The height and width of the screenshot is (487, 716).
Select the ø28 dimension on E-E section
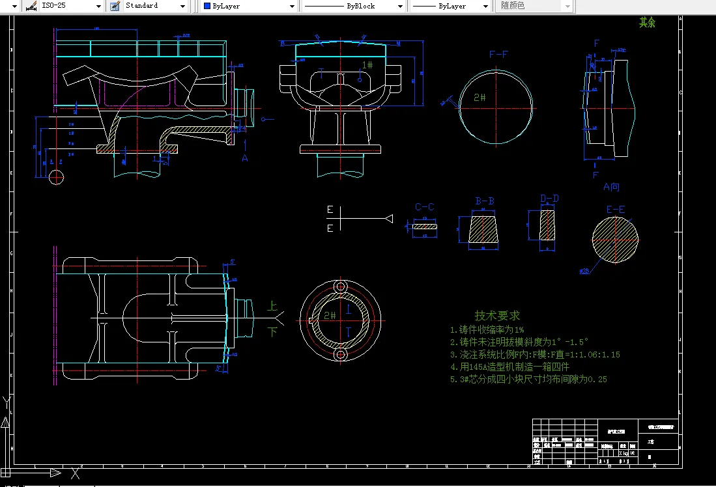point(584,271)
